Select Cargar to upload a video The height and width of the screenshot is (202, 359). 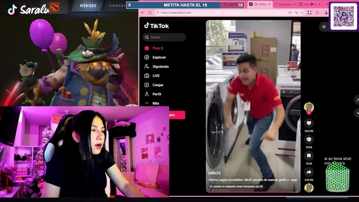(154, 85)
